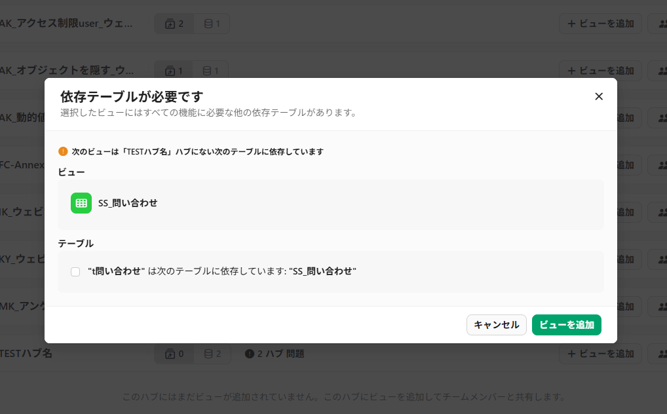Click the orange warning icon in dialog

63,151
